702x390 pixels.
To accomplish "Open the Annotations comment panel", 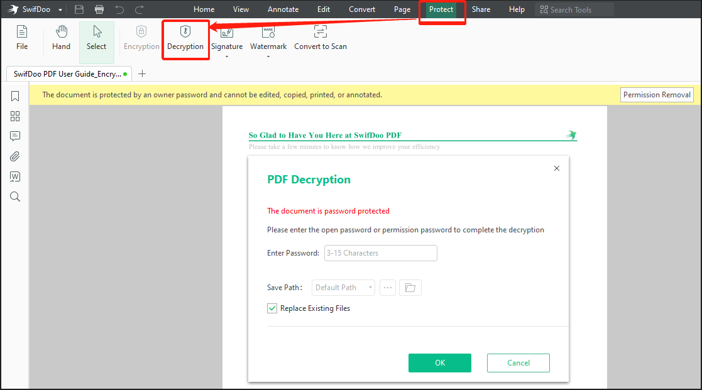I will coord(15,136).
